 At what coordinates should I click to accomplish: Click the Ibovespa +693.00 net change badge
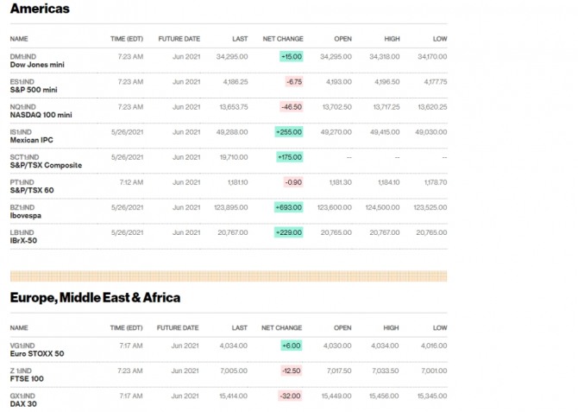pyautogui.click(x=289, y=207)
